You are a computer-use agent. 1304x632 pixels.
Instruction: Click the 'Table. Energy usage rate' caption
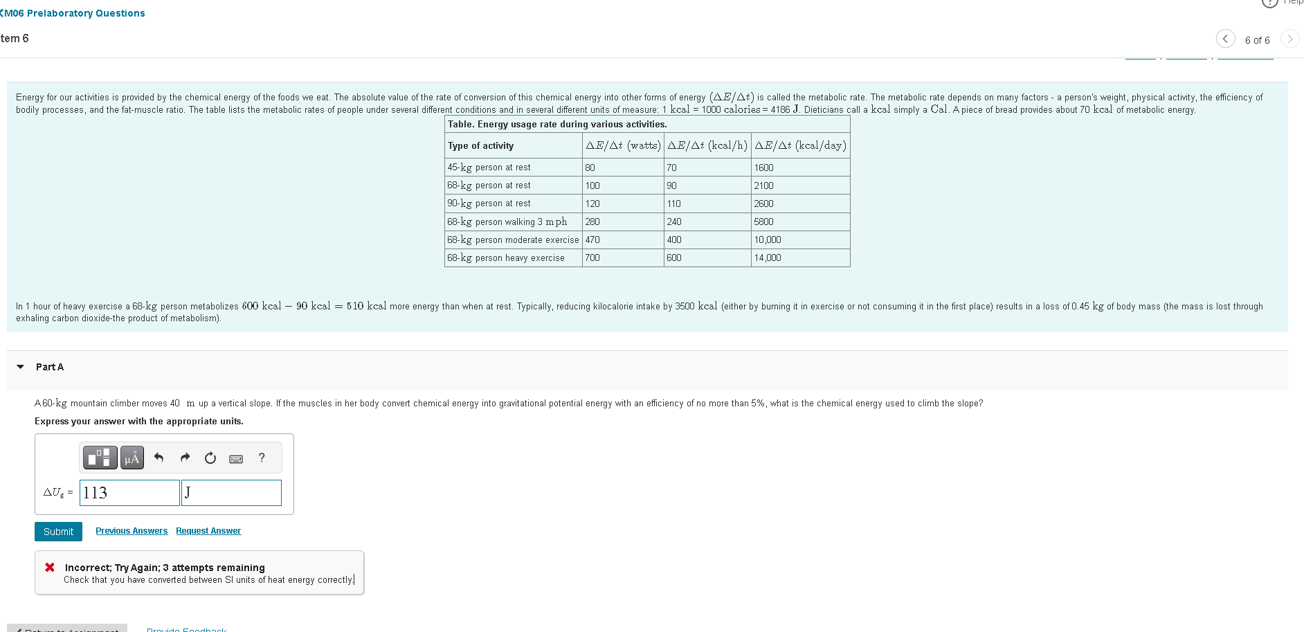(557, 125)
